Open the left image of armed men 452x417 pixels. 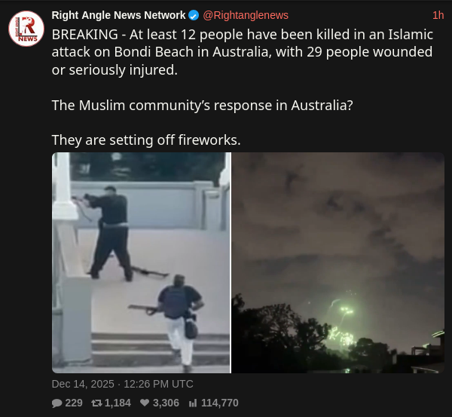point(142,262)
